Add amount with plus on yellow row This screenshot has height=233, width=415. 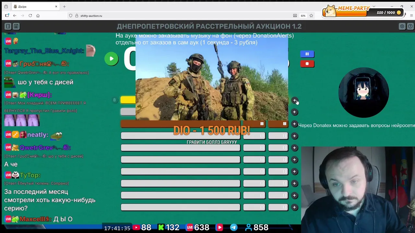point(294,100)
